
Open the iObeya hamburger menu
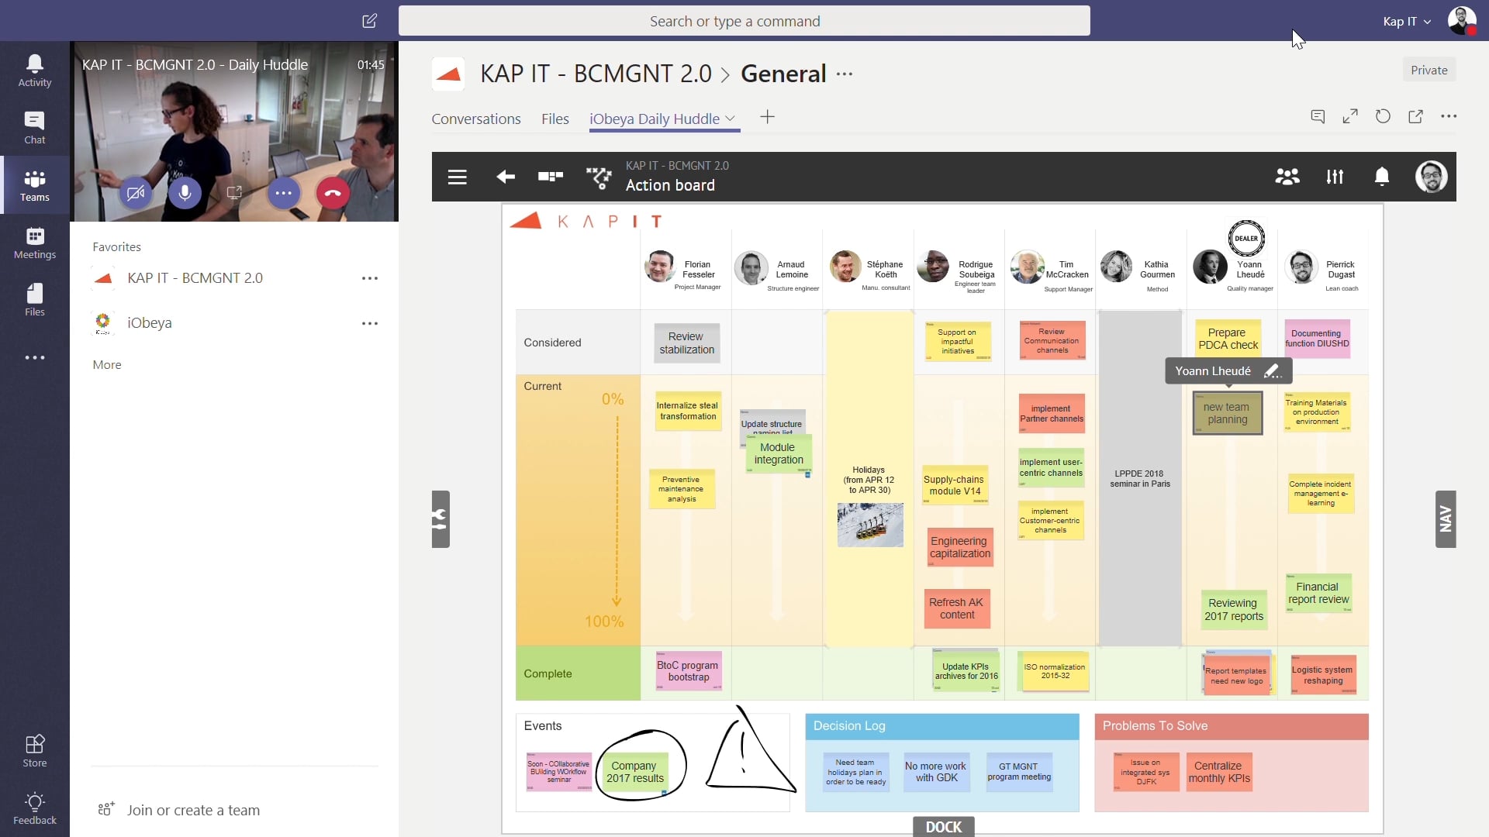(458, 177)
